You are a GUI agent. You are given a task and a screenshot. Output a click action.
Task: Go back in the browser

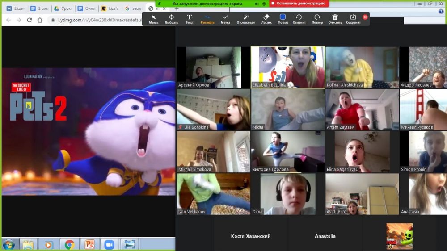click(x=8, y=20)
